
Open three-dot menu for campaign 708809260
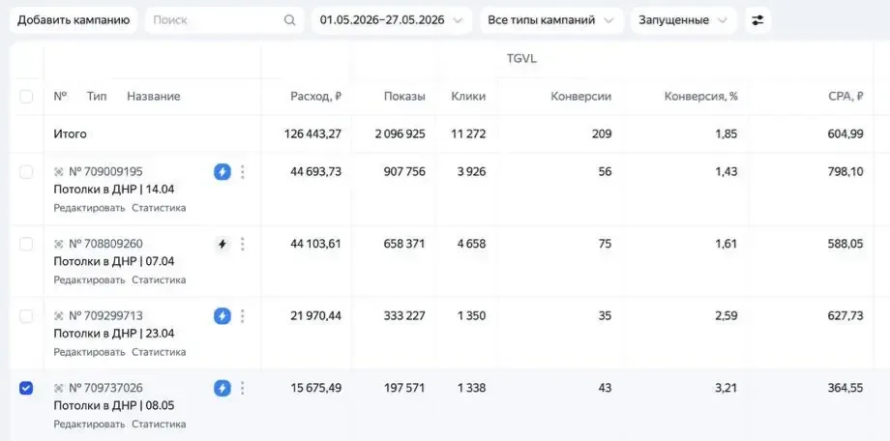pos(243,244)
